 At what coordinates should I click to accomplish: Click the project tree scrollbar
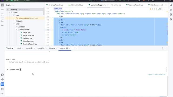tap(44, 11)
